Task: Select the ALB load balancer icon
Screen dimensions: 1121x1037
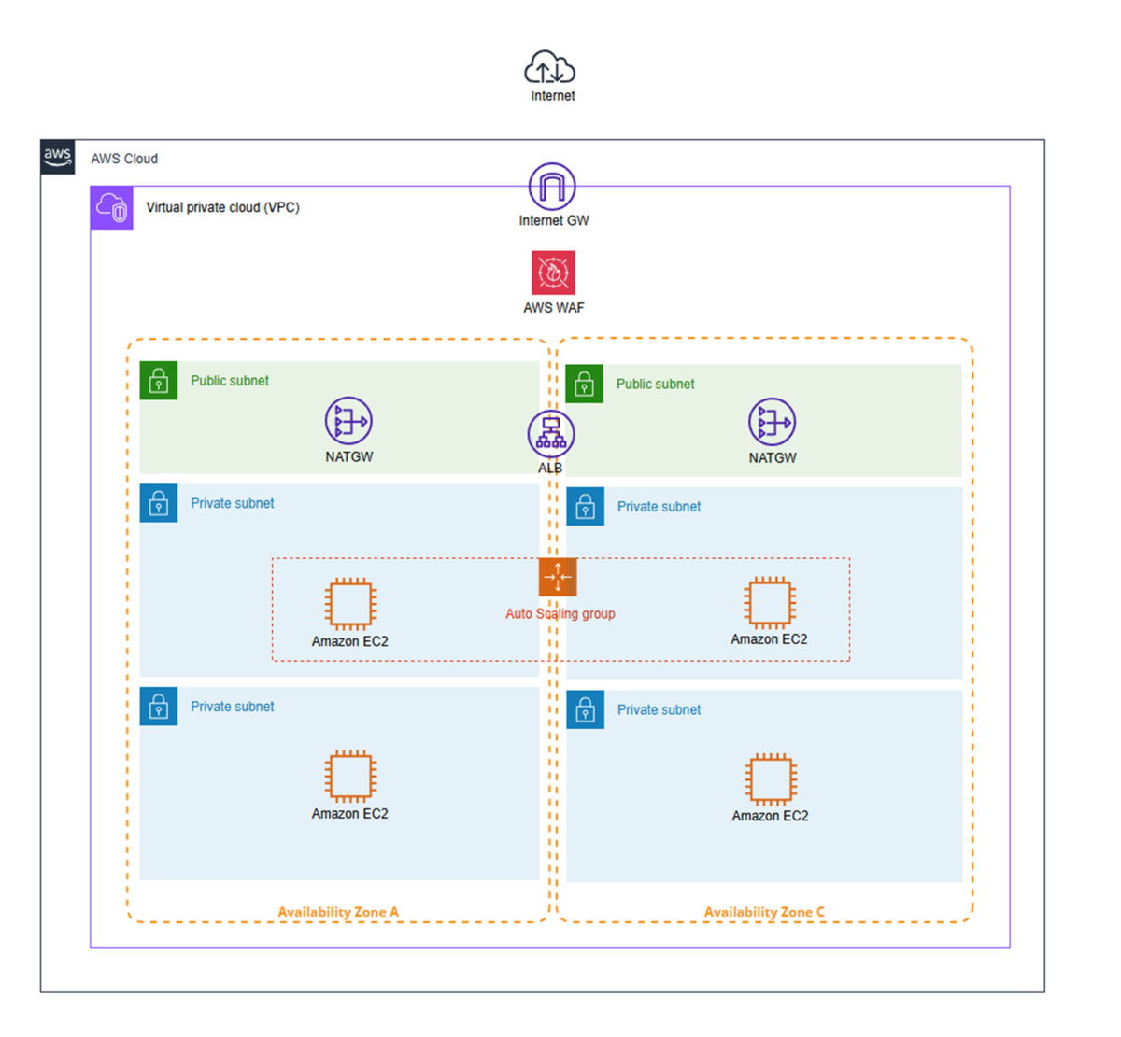Action: point(551,433)
